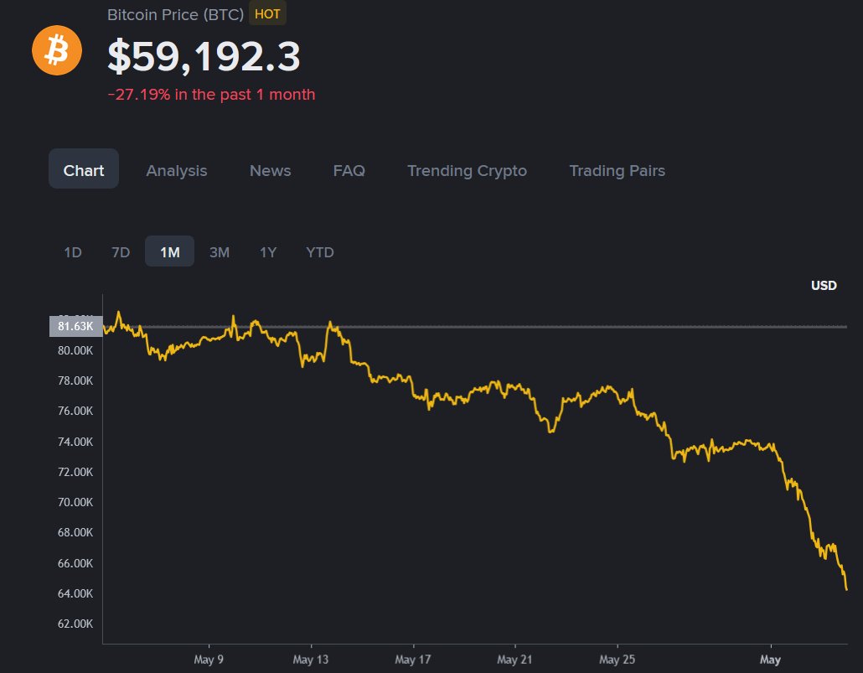Open the Chart tab
The image size is (863, 673).
tap(84, 170)
